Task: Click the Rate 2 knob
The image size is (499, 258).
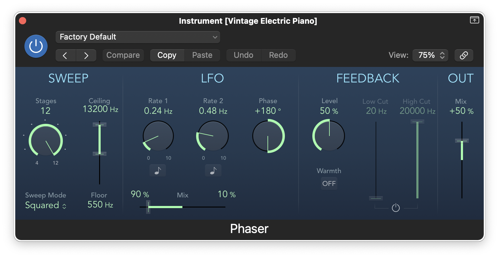Action: tap(213, 136)
